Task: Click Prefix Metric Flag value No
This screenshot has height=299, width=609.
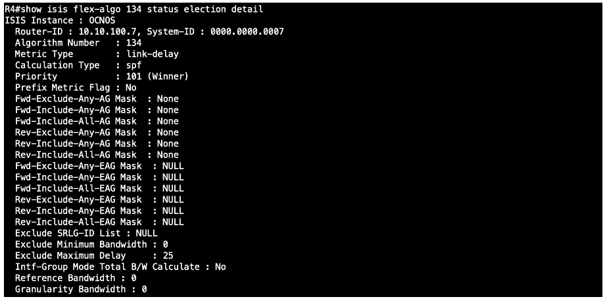Action: 131,88
